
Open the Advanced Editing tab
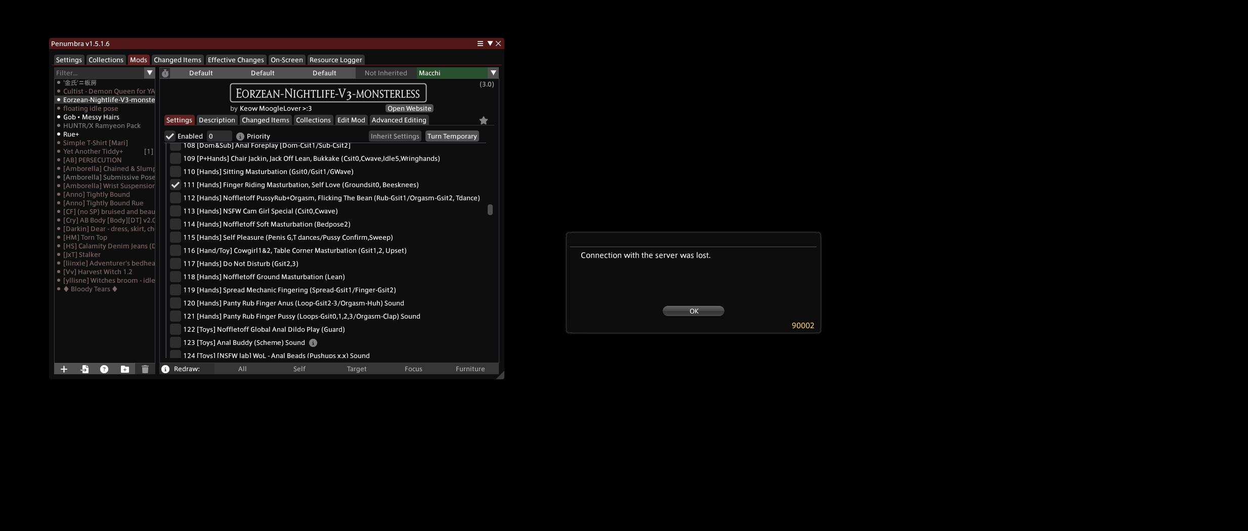399,120
